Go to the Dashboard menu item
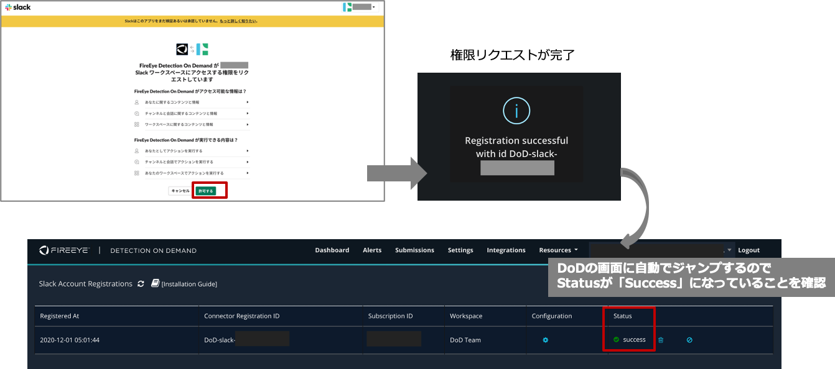Viewport: 835px width, 369px height. point(332,250)
